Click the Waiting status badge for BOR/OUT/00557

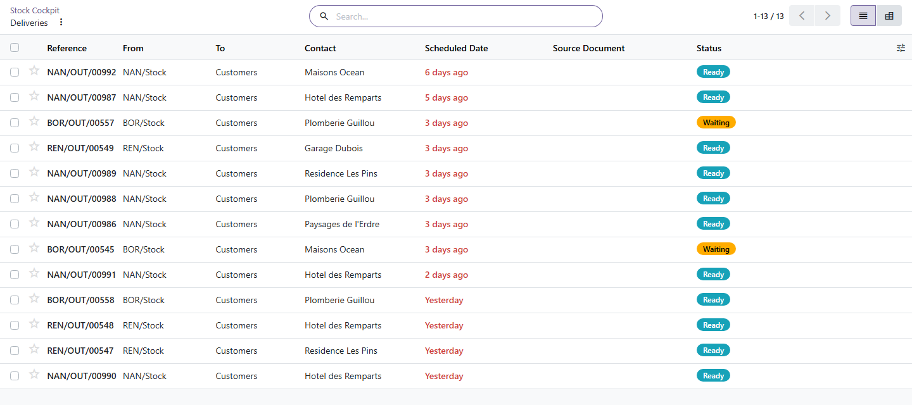[x=716, y=123]
